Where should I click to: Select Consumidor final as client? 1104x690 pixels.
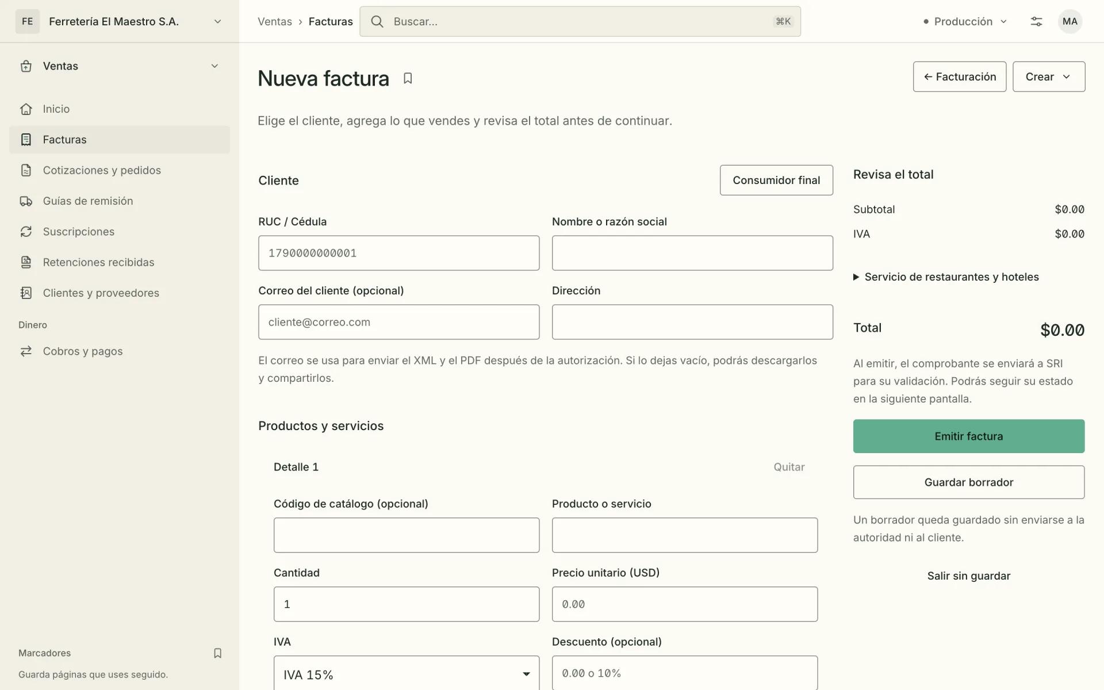776,180
